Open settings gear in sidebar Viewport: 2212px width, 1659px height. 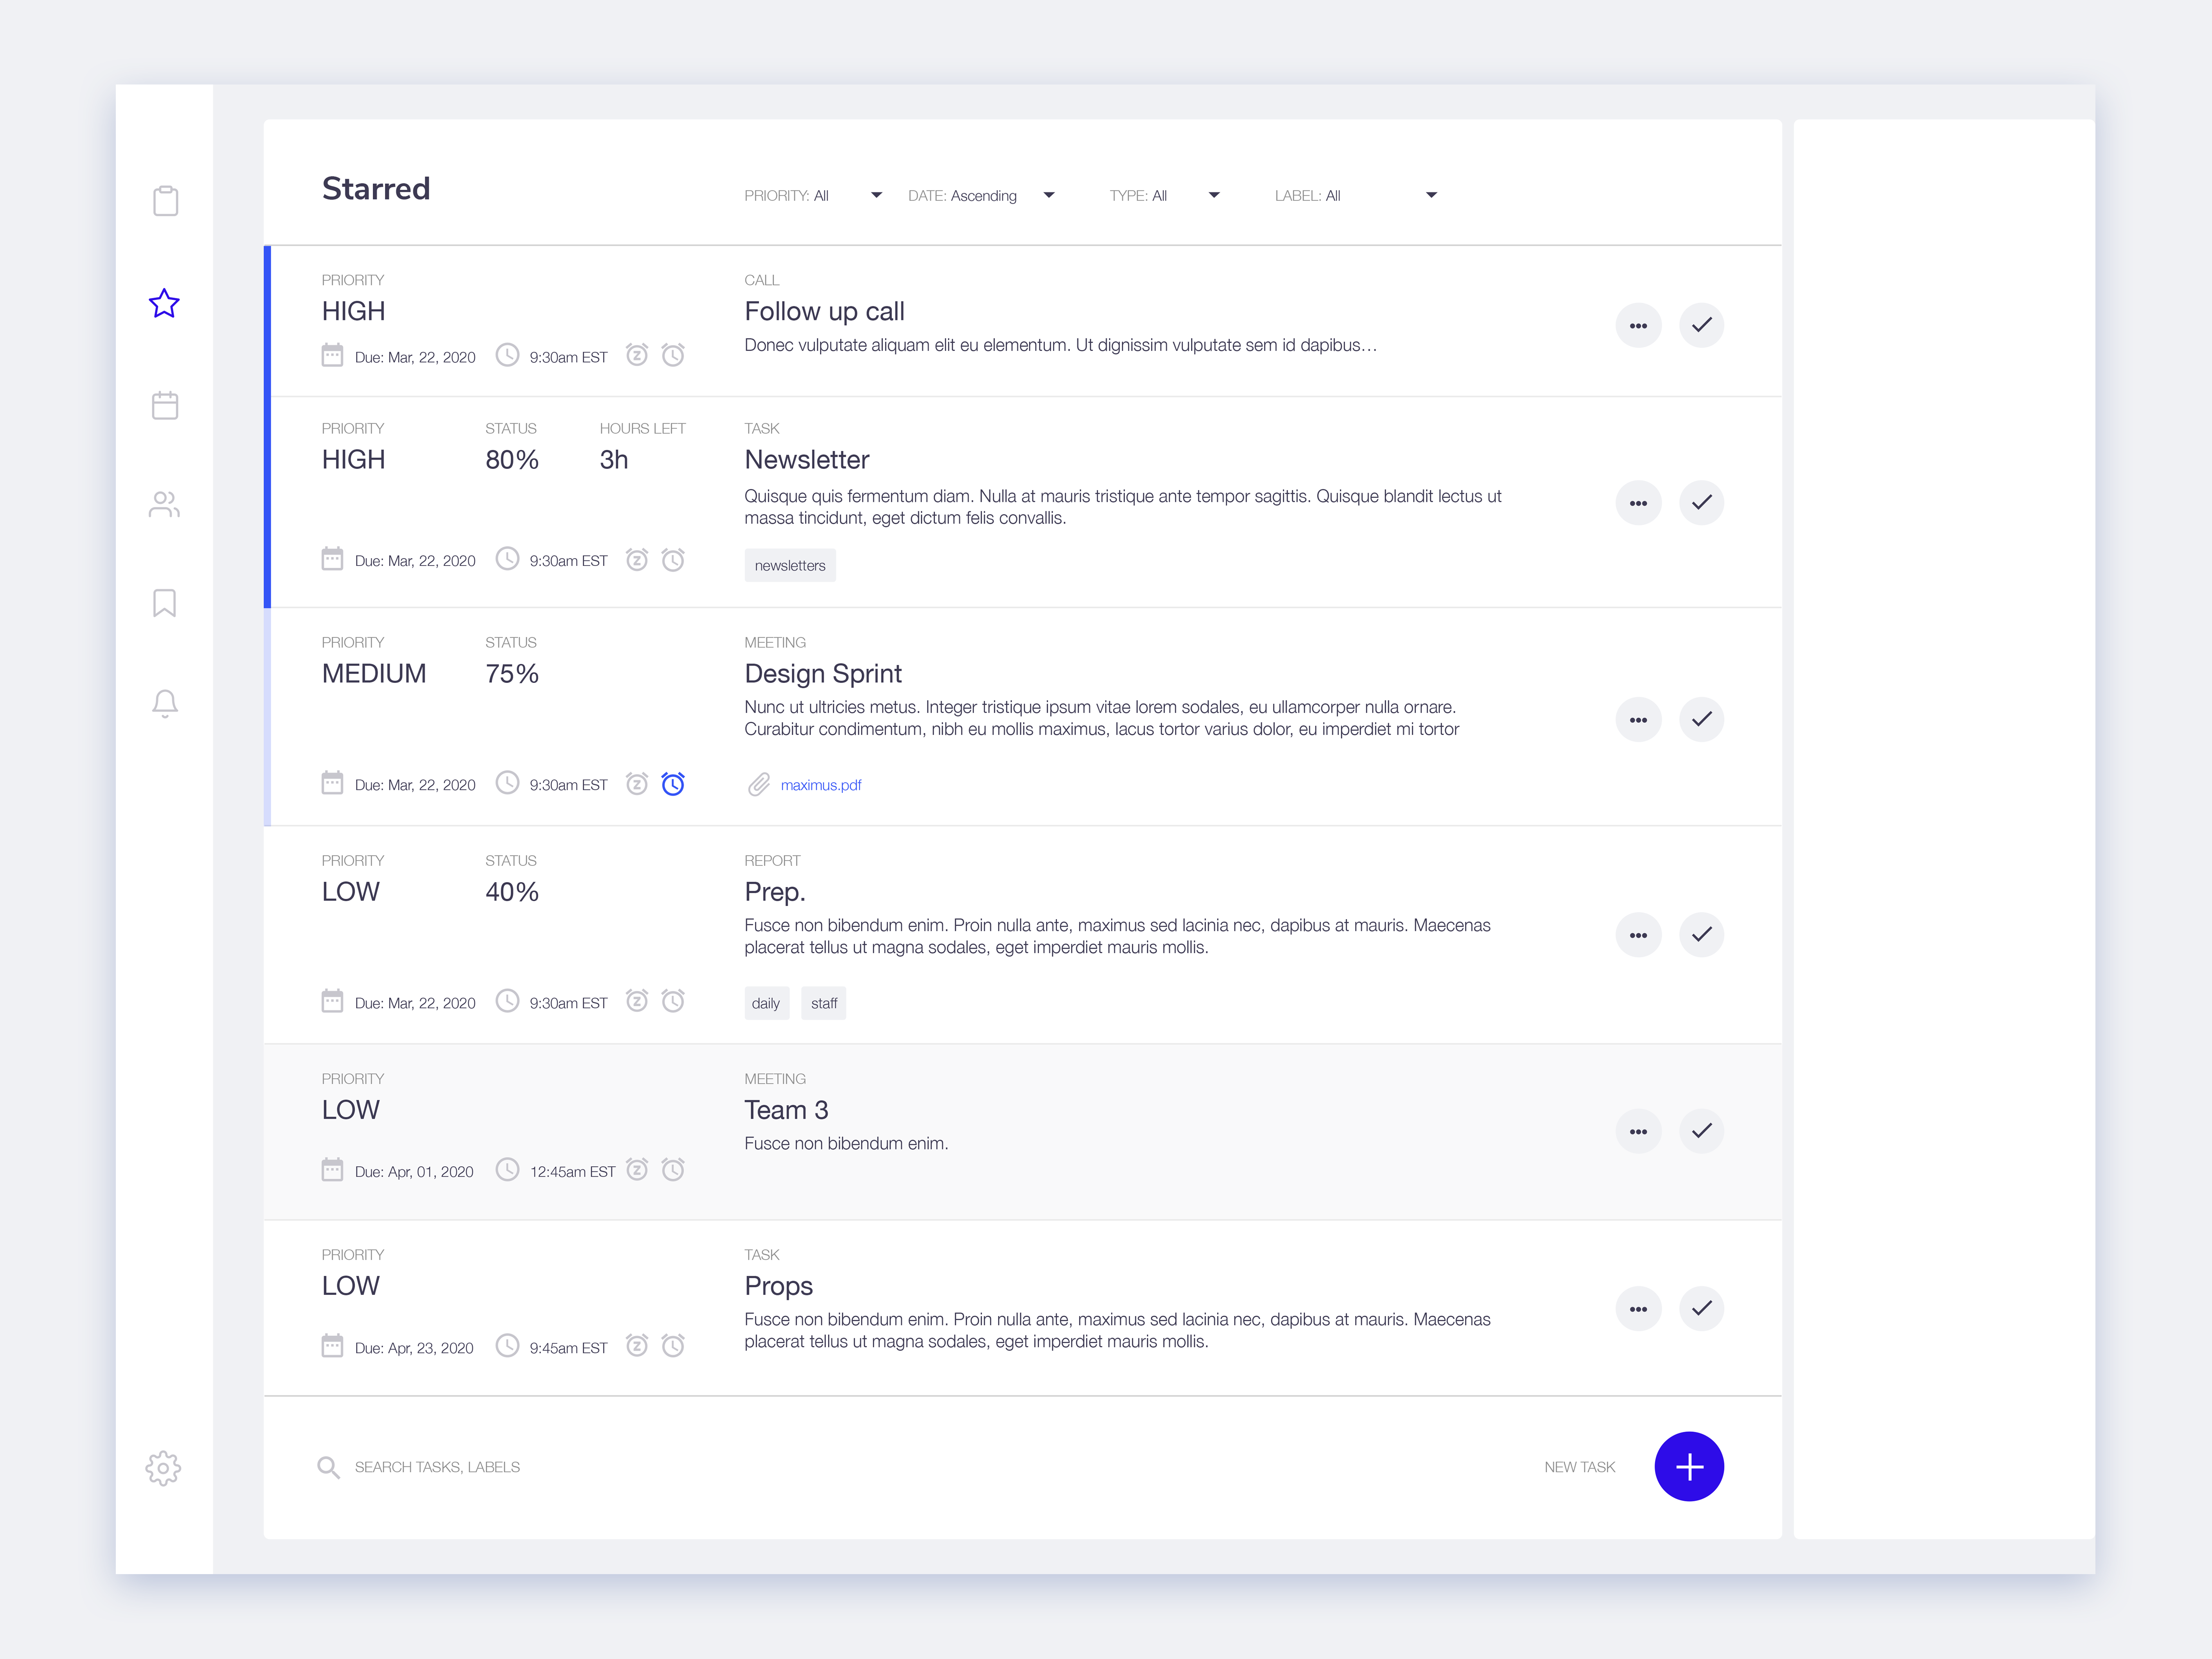click(163, 1468)
